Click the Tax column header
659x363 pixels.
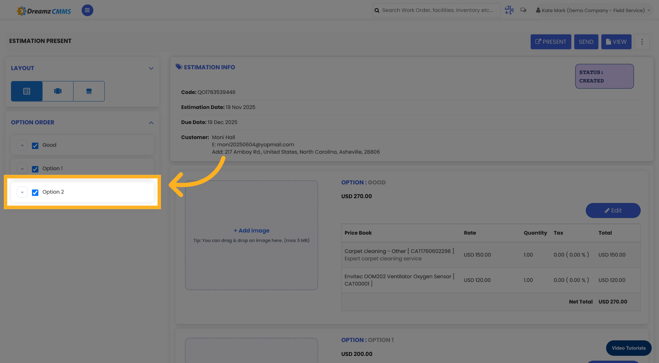(x=558, y=233)
